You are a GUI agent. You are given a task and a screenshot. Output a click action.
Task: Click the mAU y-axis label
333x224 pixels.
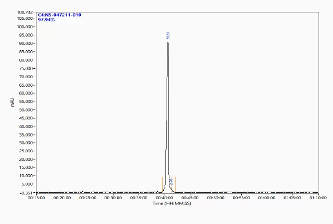12,102
